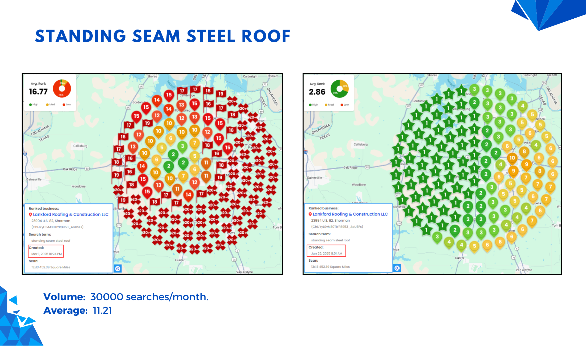Toggle the High legend filter on left map
The height and width of the screenshot is (346, 586).
pos(33,105)
